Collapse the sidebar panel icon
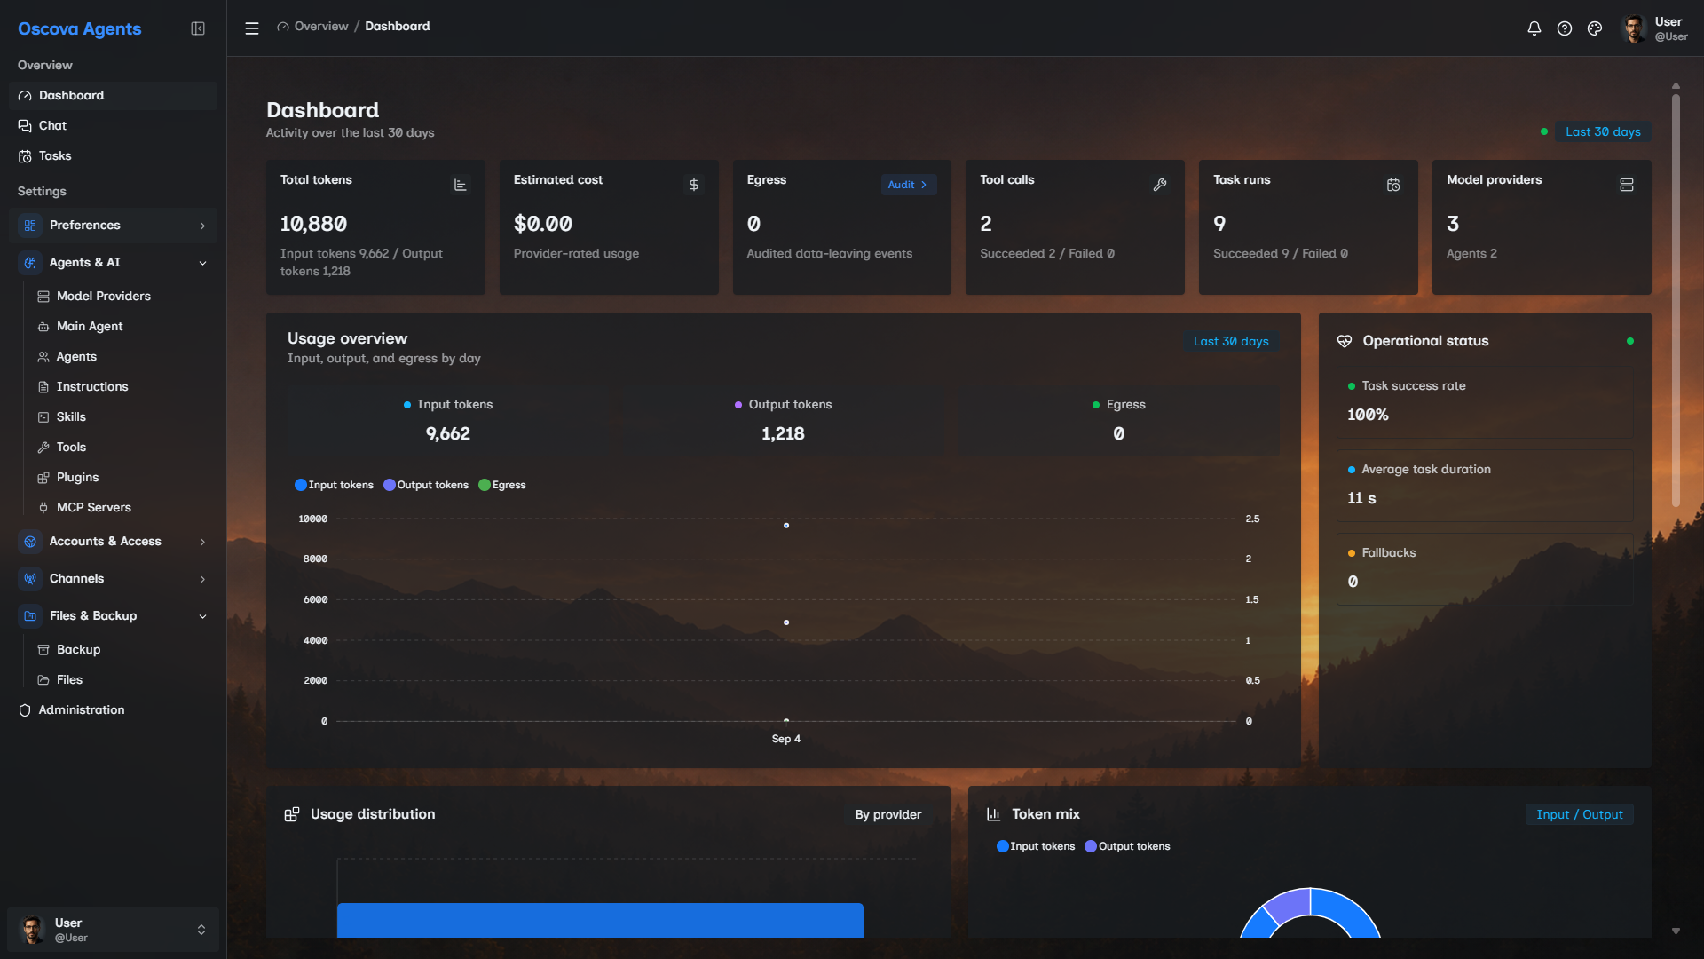The width and height of the screenshot is (1704, 959). 198,28
